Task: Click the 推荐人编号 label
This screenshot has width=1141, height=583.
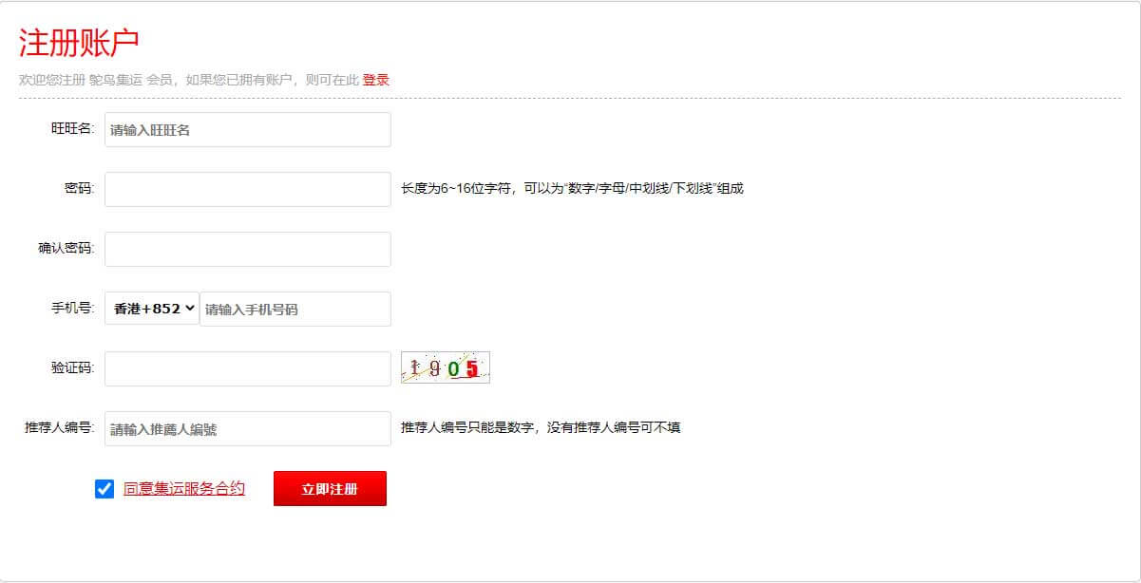Action: pyautogui.click(x=60, y=427)
